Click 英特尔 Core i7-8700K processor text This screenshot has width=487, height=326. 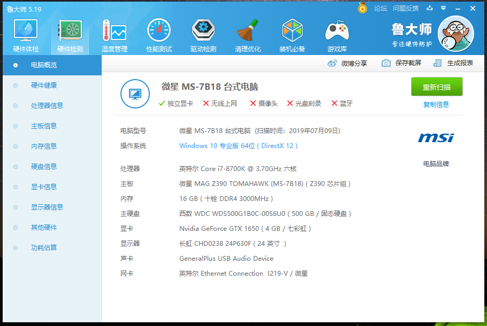coord(238,169)
